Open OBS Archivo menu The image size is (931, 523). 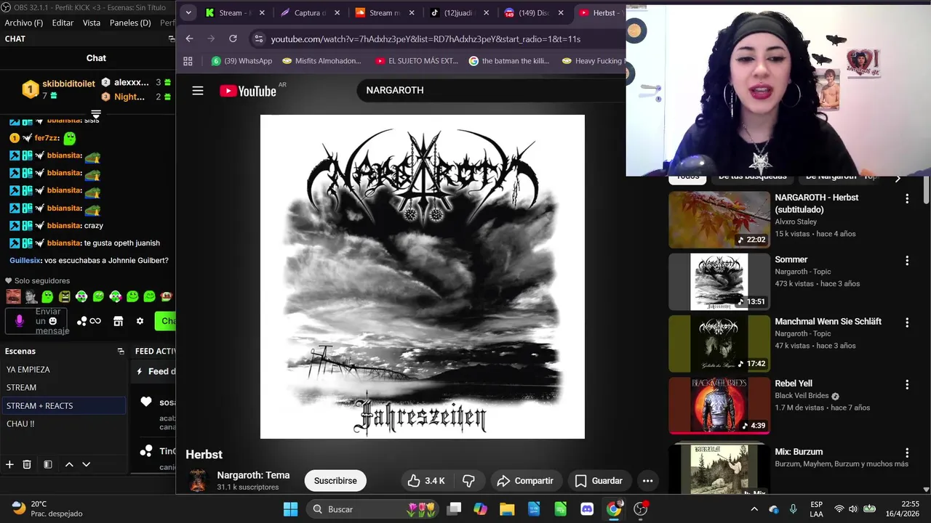[x=24, y=23]
